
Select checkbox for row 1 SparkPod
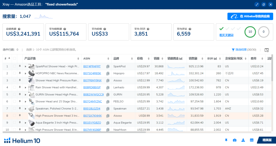14,66
